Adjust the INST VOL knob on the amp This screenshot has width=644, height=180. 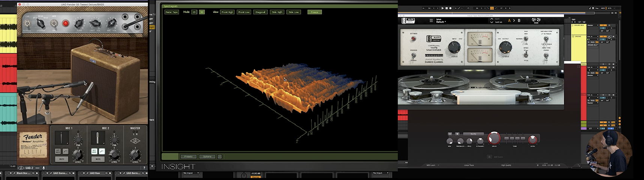95,24
